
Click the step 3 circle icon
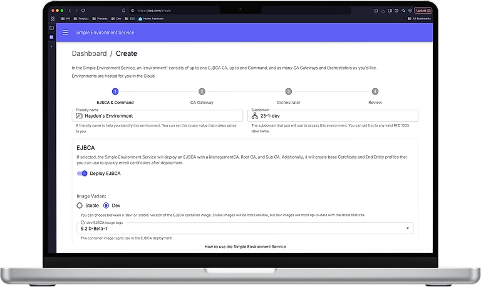(x=288, y=91)
